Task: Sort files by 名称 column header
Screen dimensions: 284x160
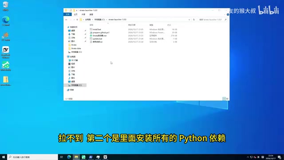Action: (91, 25)
